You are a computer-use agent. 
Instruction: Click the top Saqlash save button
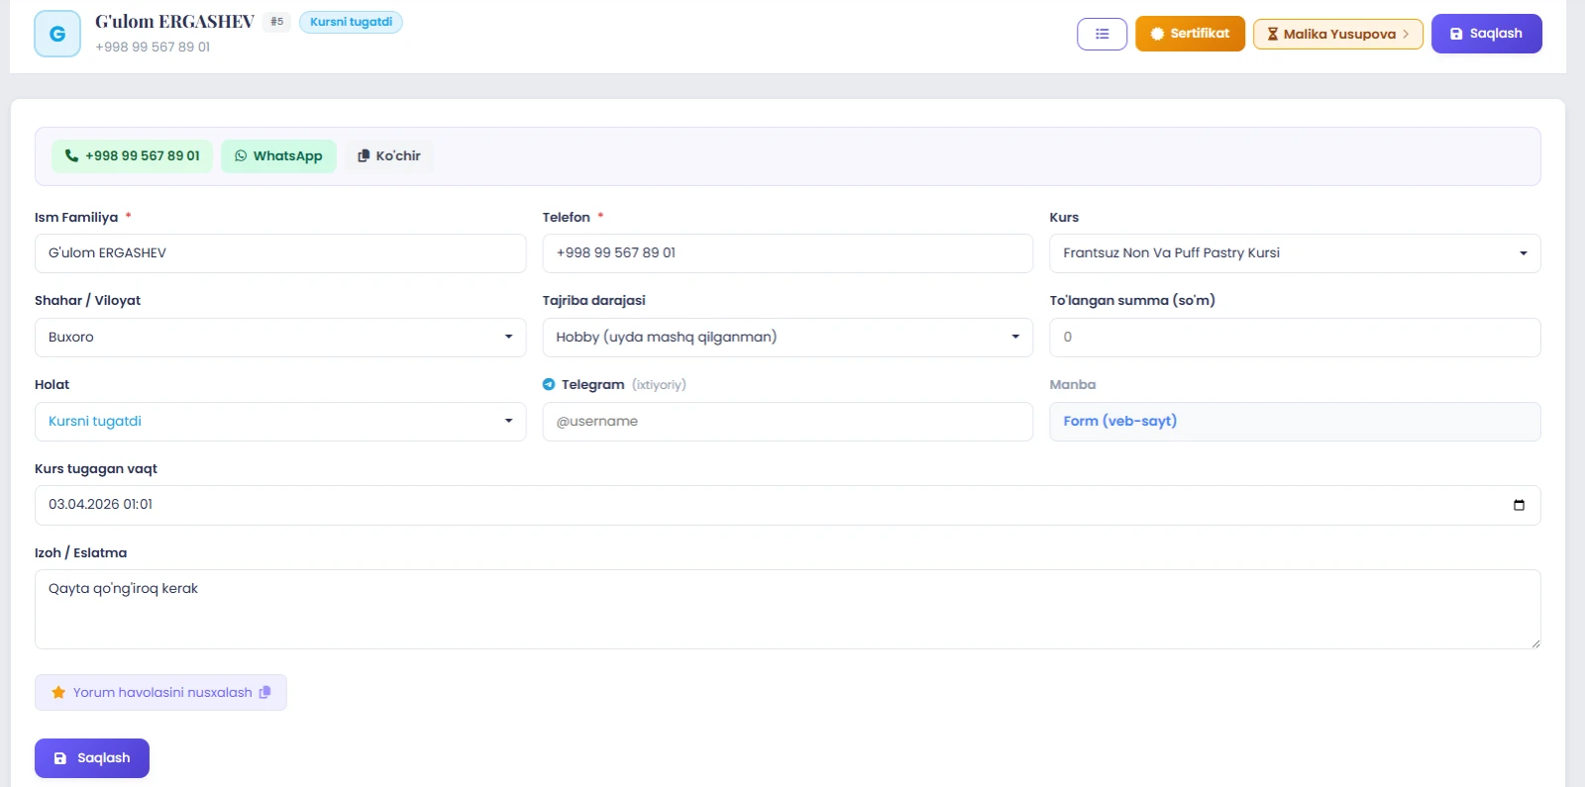(1486, 34)
